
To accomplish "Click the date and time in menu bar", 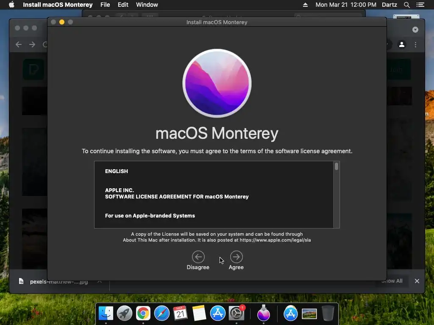I will [x=346, y=5].
